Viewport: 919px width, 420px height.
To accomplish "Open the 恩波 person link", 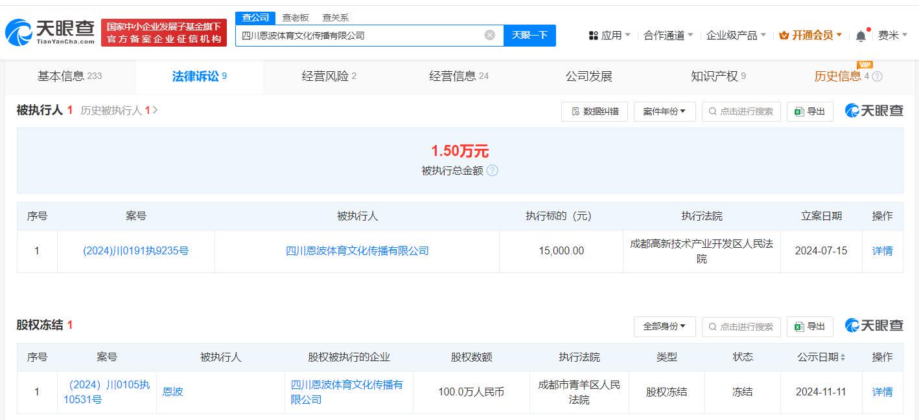I will pos(173,392).
